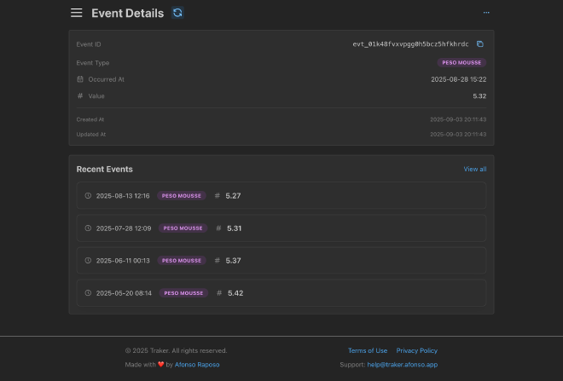
Task: Click the PESO MOUSSE event type badge in details
Action: pos(461,62)
